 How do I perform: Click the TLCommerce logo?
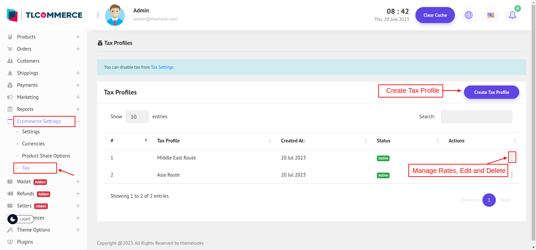45,15
